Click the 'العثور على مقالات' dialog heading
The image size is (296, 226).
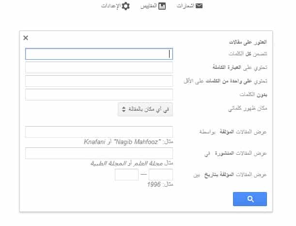(x=248, y=42)
